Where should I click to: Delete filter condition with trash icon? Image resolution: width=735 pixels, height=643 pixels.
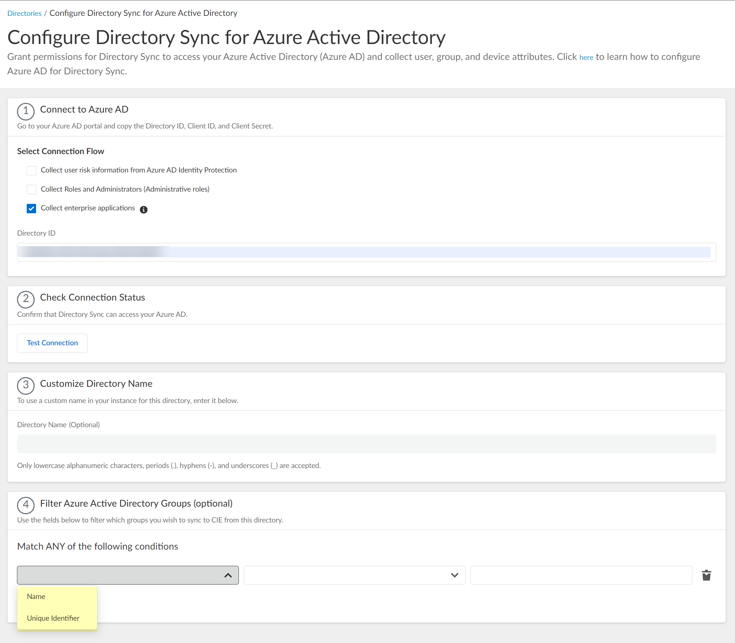click(x=706, y=575)
